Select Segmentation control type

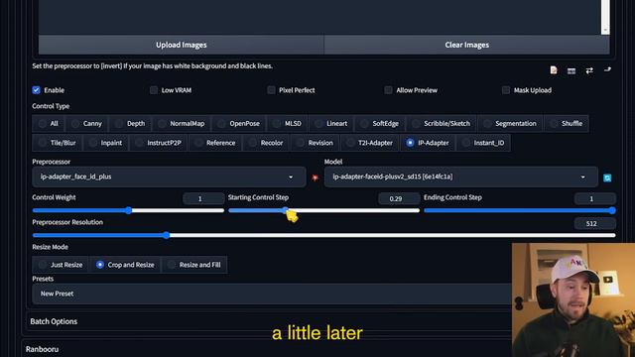(x=510, y=123)
